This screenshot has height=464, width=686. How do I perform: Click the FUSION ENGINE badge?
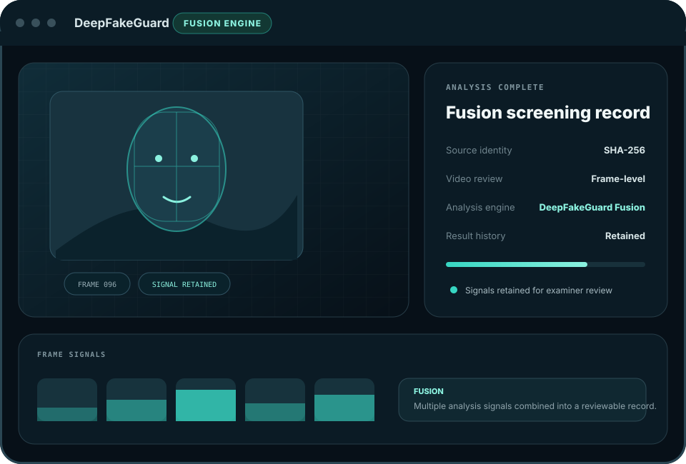(x=222, y=23)
